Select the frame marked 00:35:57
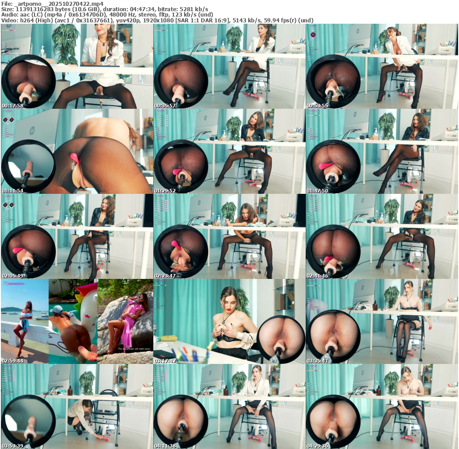The width and height of the screenshot is (459, 449). pos(229,66)
